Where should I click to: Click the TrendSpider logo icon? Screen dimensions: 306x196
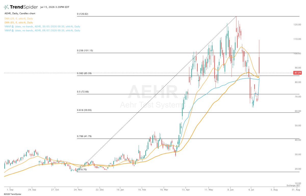coord(7,7)
